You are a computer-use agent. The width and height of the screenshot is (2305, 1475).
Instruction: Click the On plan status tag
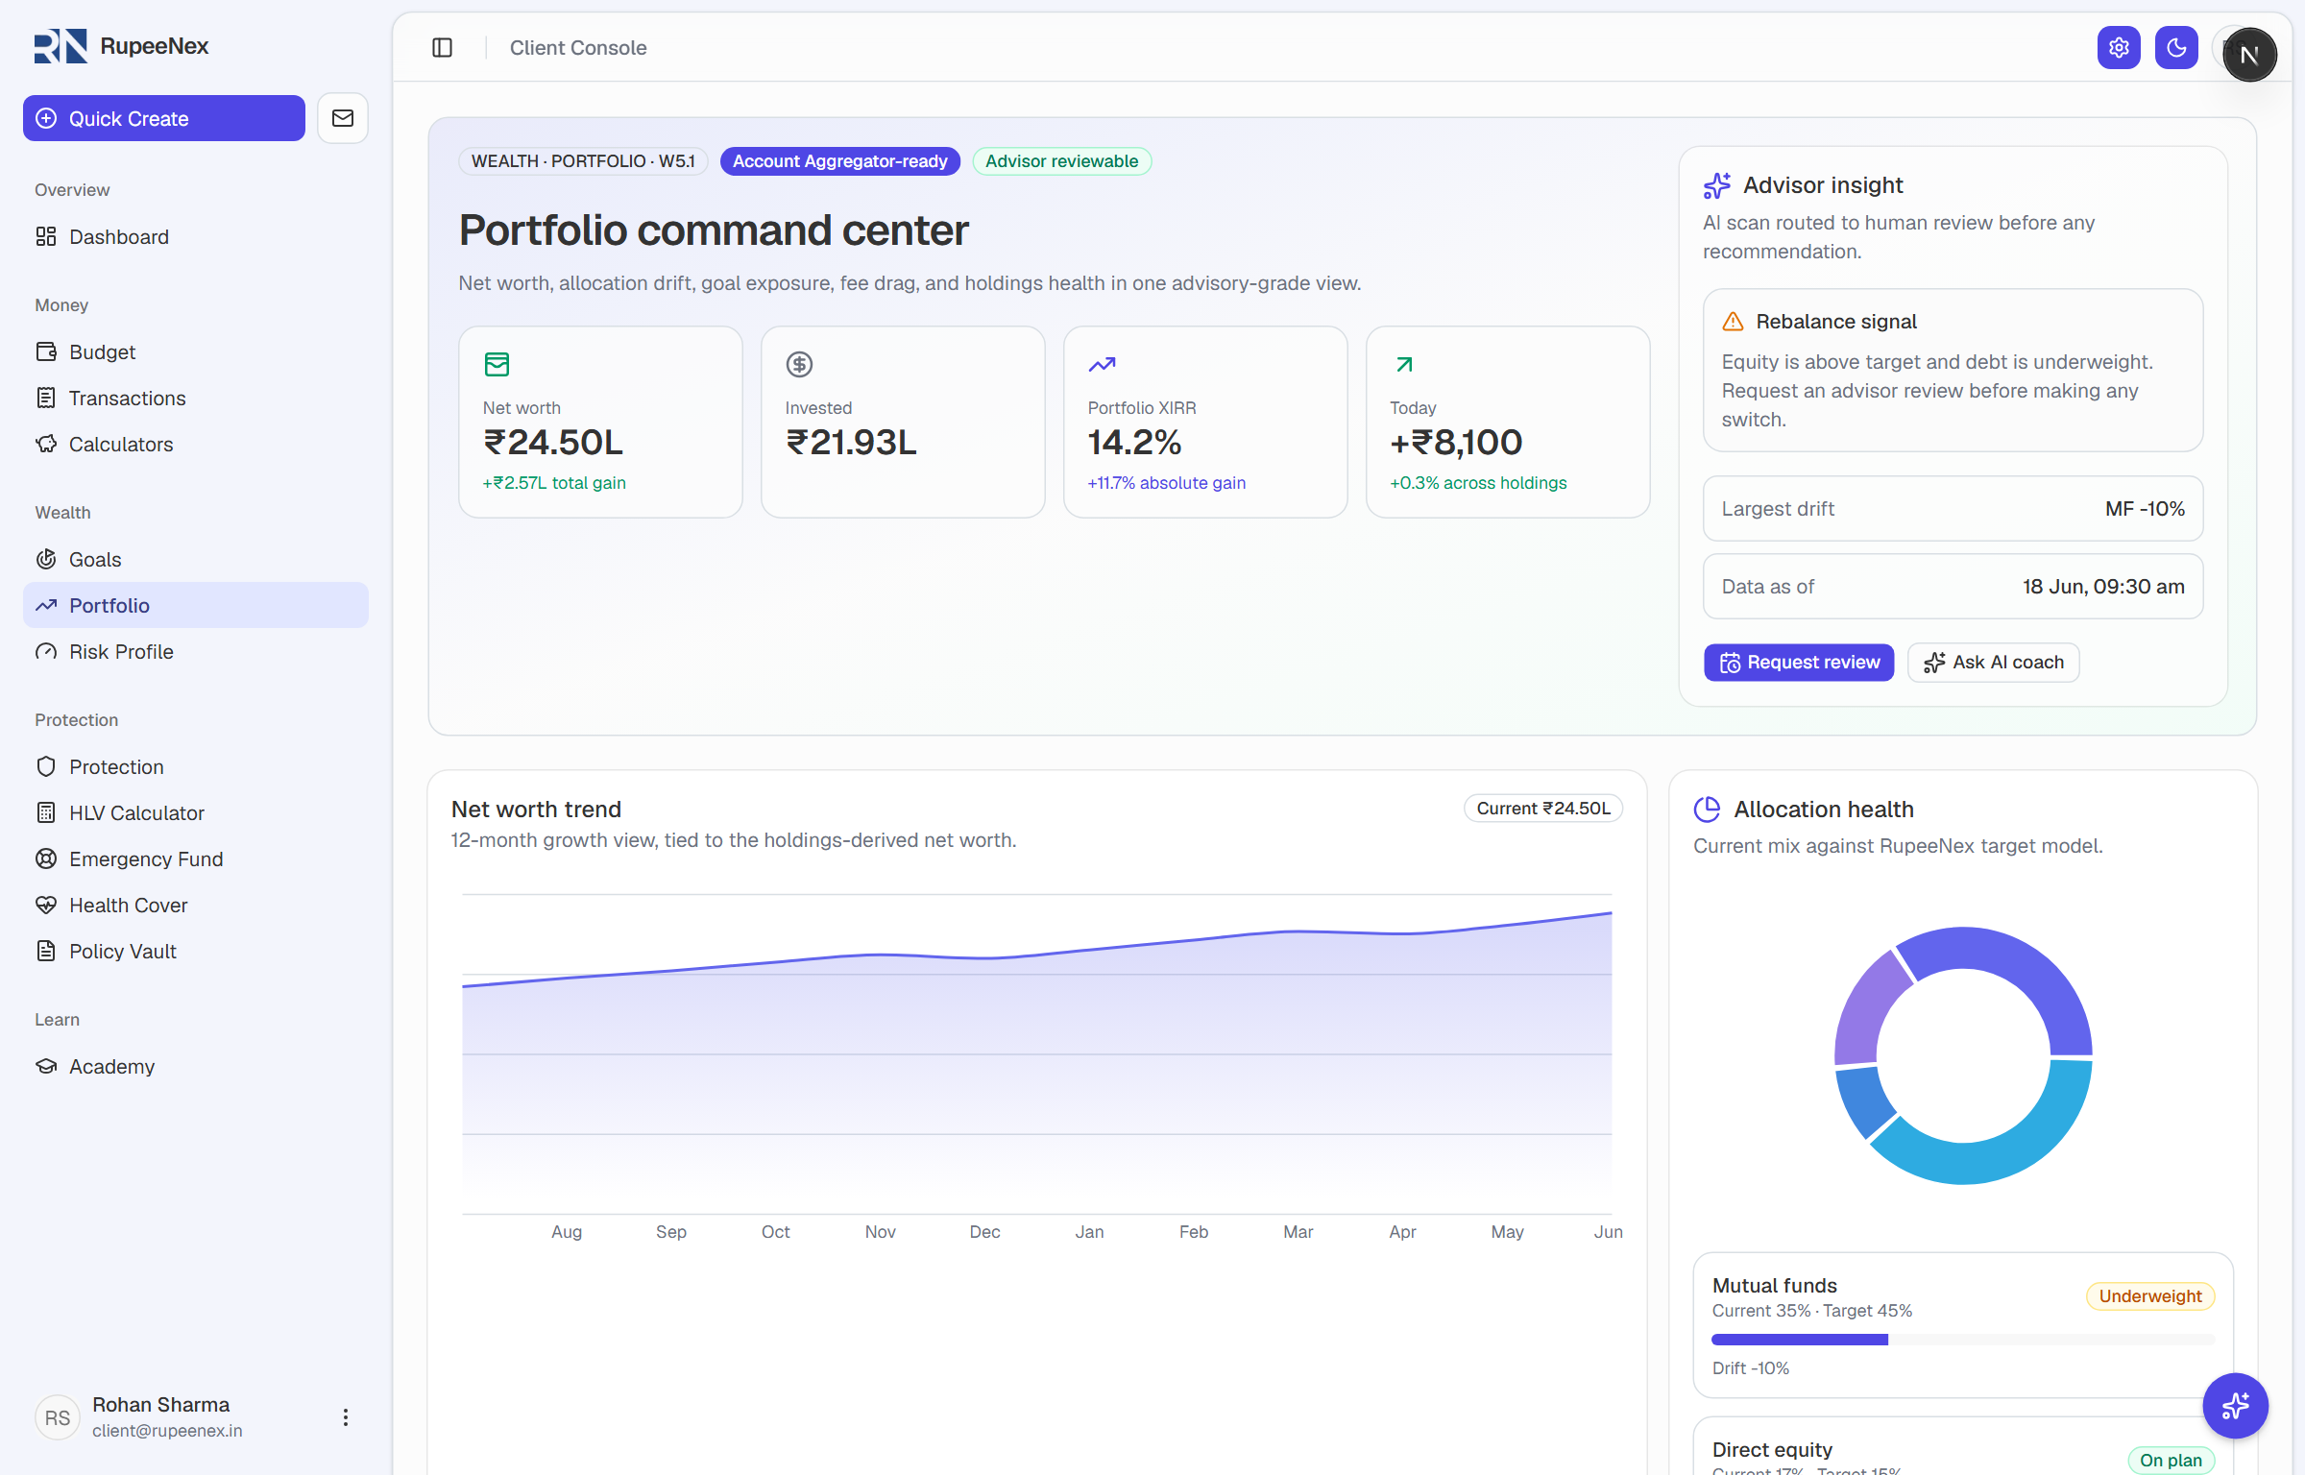tap(2171, 1461)
